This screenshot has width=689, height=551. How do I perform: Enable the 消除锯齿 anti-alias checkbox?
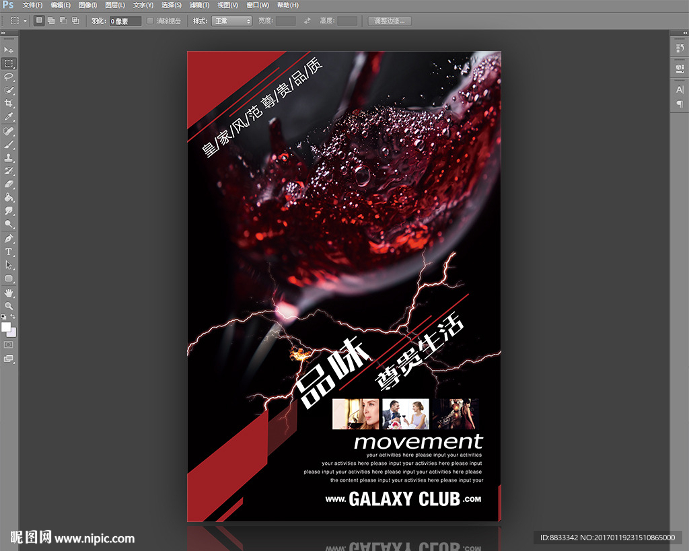click(x=150, y=21)
